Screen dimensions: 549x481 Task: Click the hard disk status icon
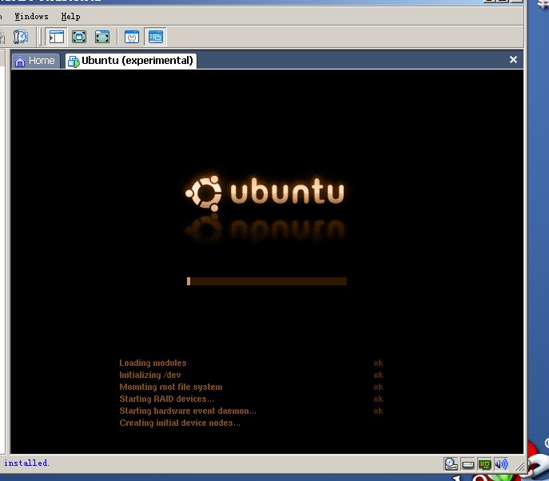tap(467, 464)
